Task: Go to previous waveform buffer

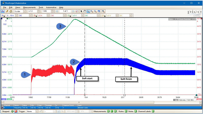Action: coord(57,11)
